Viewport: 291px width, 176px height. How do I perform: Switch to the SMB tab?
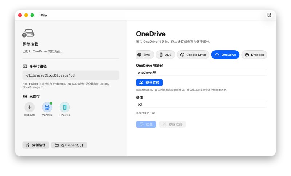145,55
